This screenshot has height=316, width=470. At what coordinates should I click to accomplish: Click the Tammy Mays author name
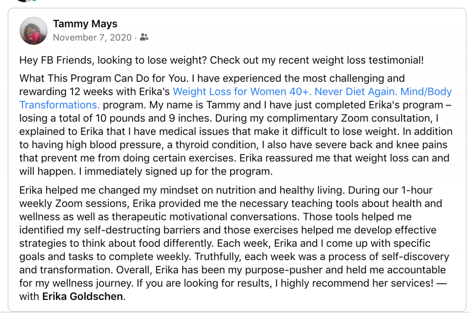point(85,24)
